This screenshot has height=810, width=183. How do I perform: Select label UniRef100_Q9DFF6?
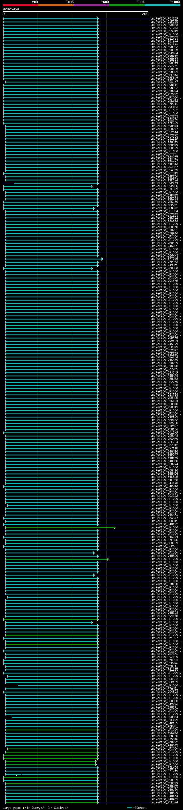[x=164, y=338]
